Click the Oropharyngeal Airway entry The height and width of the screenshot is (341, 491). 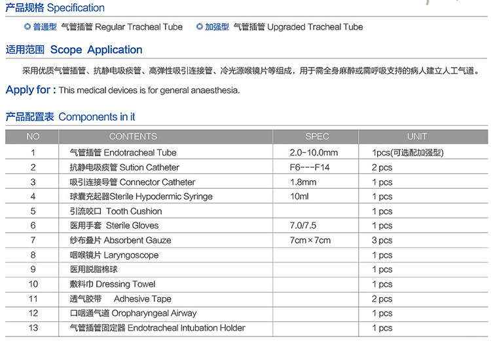pyautogui.click(x=133, y=313)
